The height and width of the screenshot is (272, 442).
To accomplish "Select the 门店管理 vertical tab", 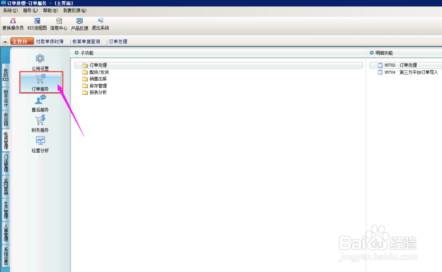I will pyautogui.click(x=6, y=163).
